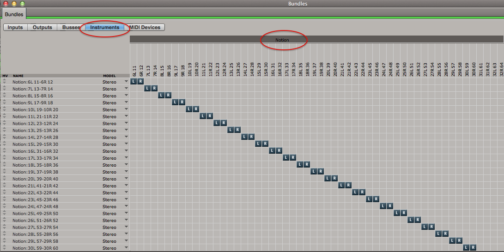
Task: Open Model dropdown for Notion:19L 37-19R 38
Action: tap(126, 172)
